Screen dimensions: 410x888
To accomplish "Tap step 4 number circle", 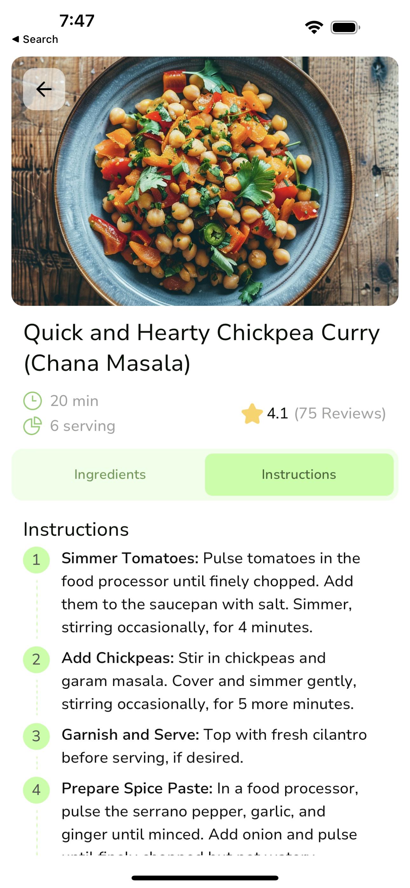I will click(x=36, y=790).
